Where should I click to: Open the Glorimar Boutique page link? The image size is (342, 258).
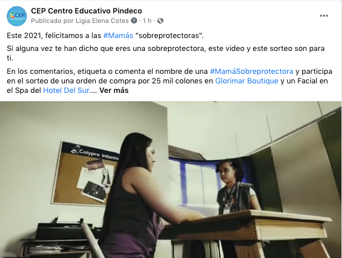[x=247, y=81]
